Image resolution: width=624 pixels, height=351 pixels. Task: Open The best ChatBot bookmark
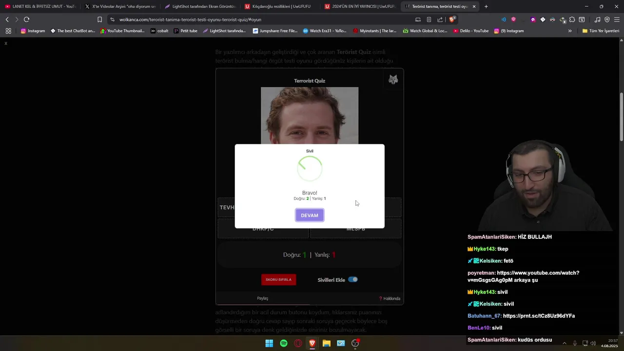pyautogui.click(x=73, y=31)
